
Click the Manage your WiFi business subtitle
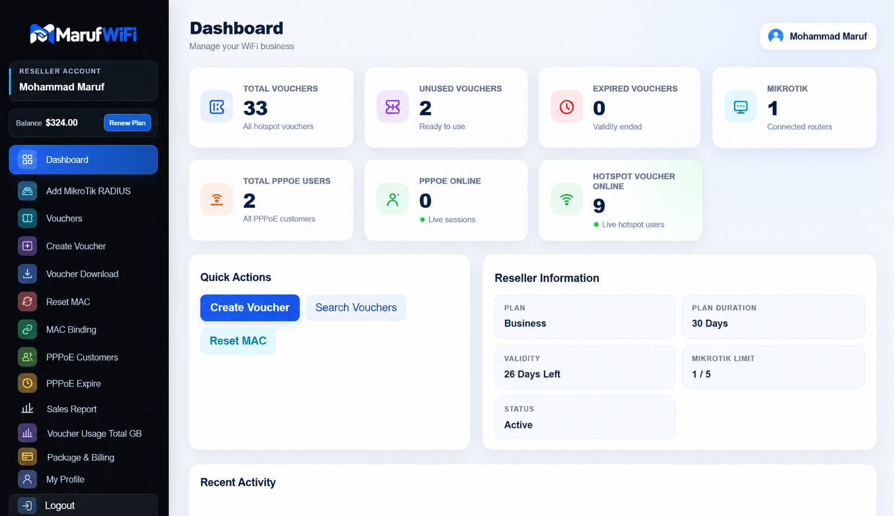(242, 46)
